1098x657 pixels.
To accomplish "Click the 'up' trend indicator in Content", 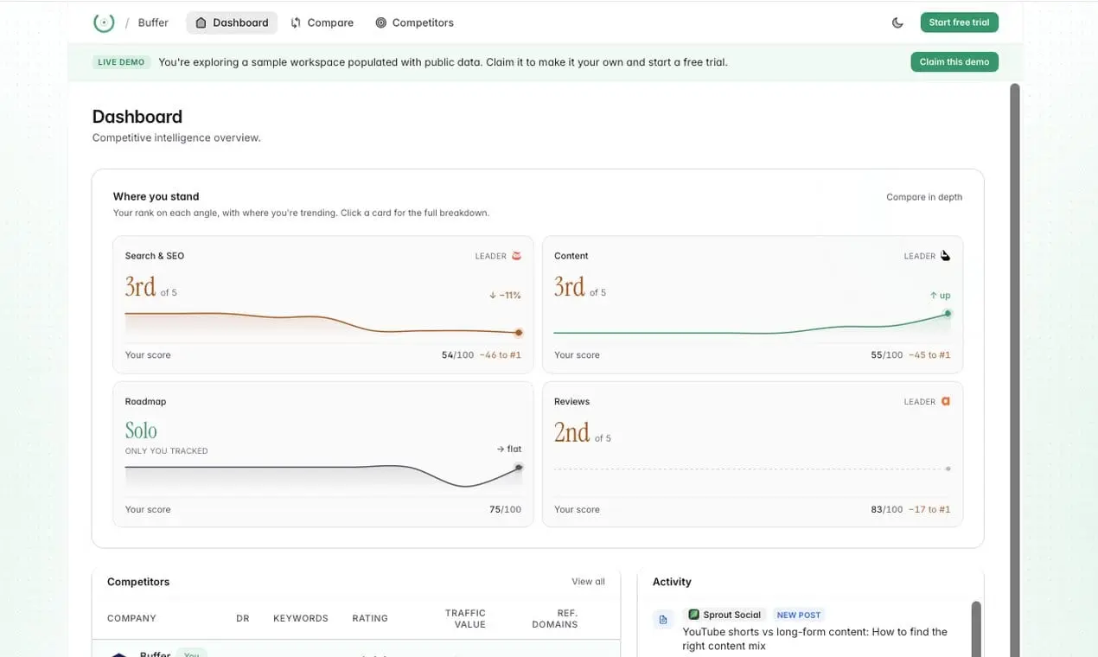I will click(x=940, y=295).
